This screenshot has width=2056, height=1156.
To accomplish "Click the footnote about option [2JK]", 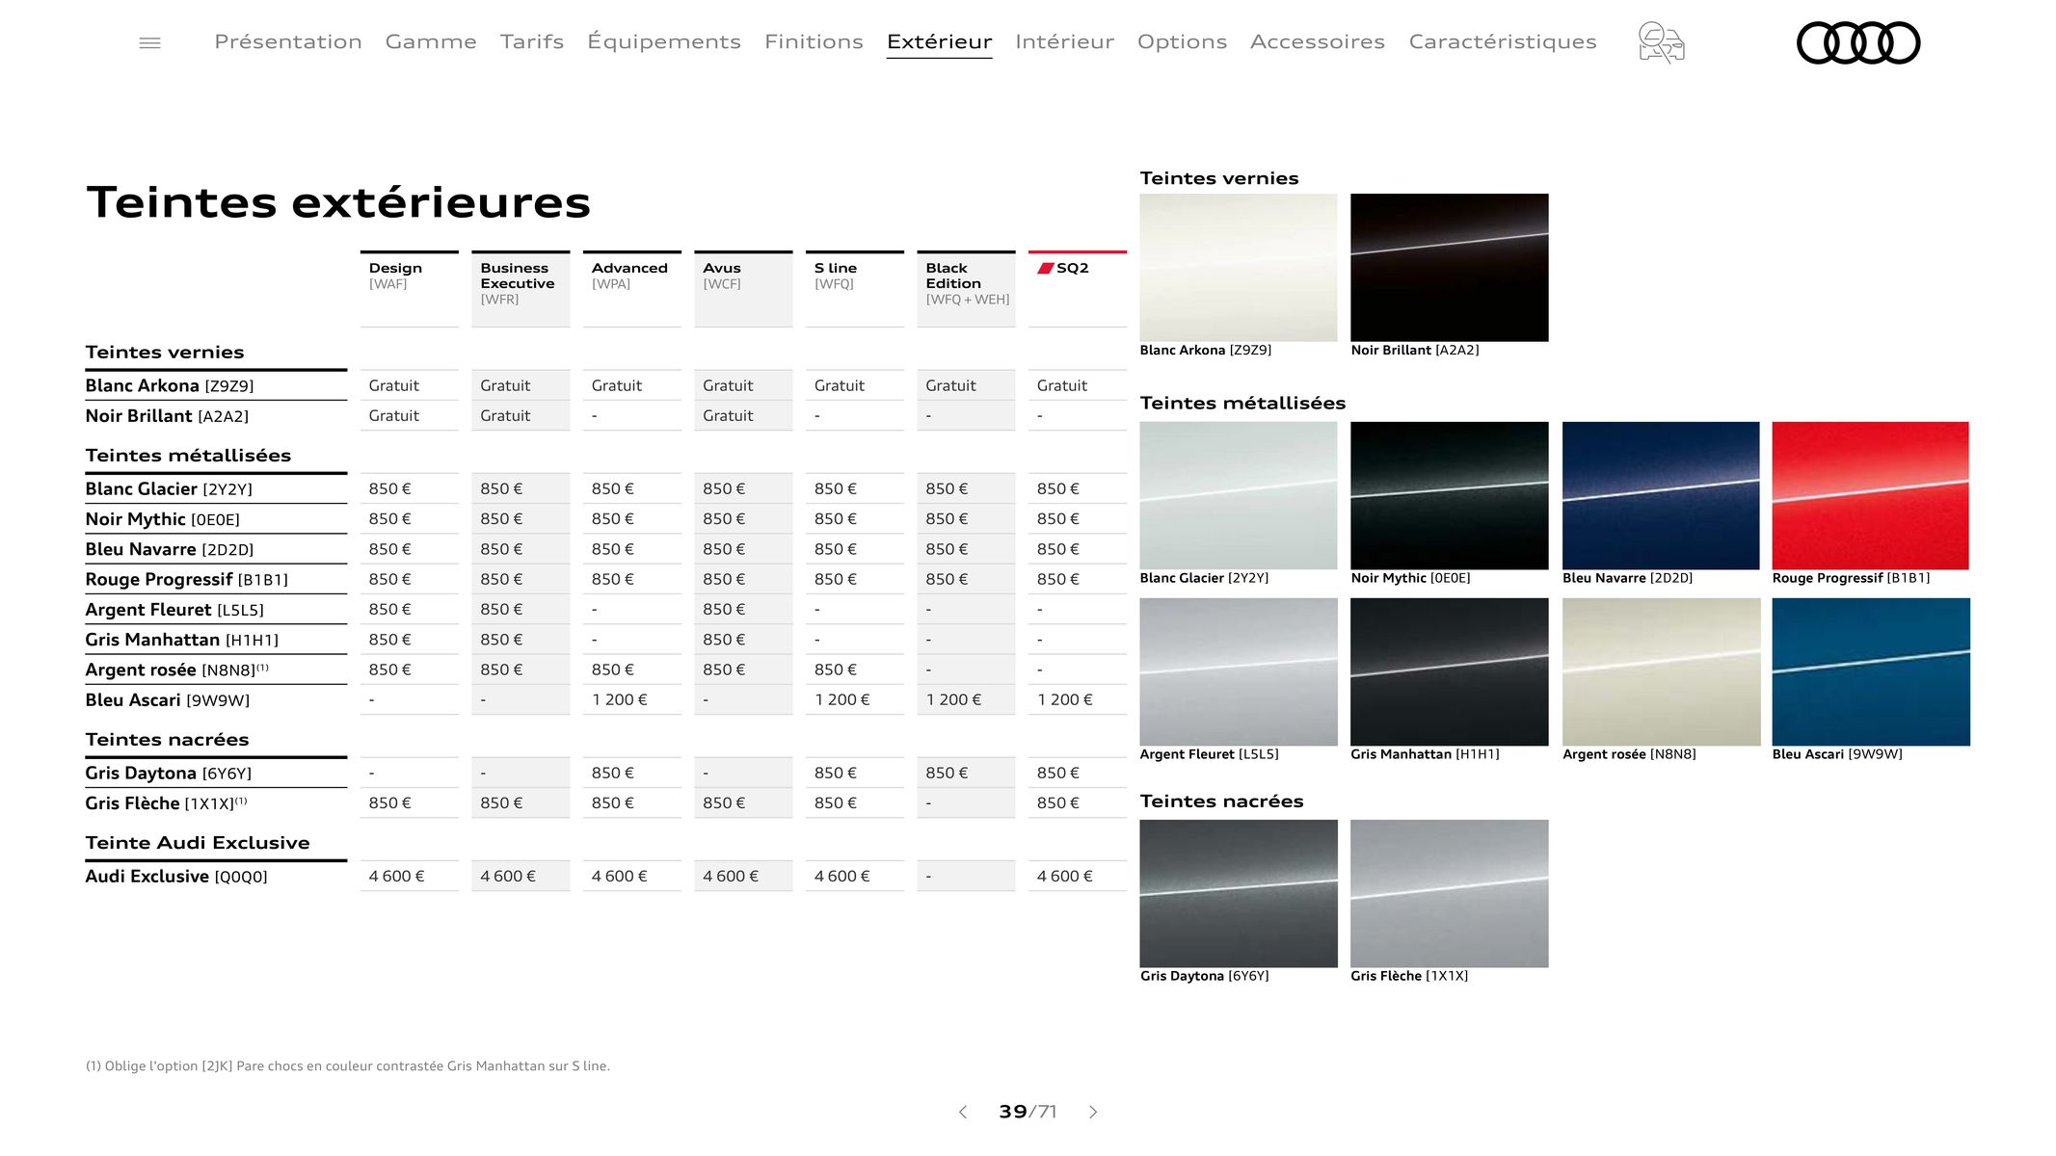I will click(348, 1065).
